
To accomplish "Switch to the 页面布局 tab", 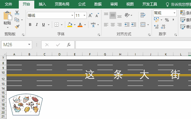I will pos(62,4).
